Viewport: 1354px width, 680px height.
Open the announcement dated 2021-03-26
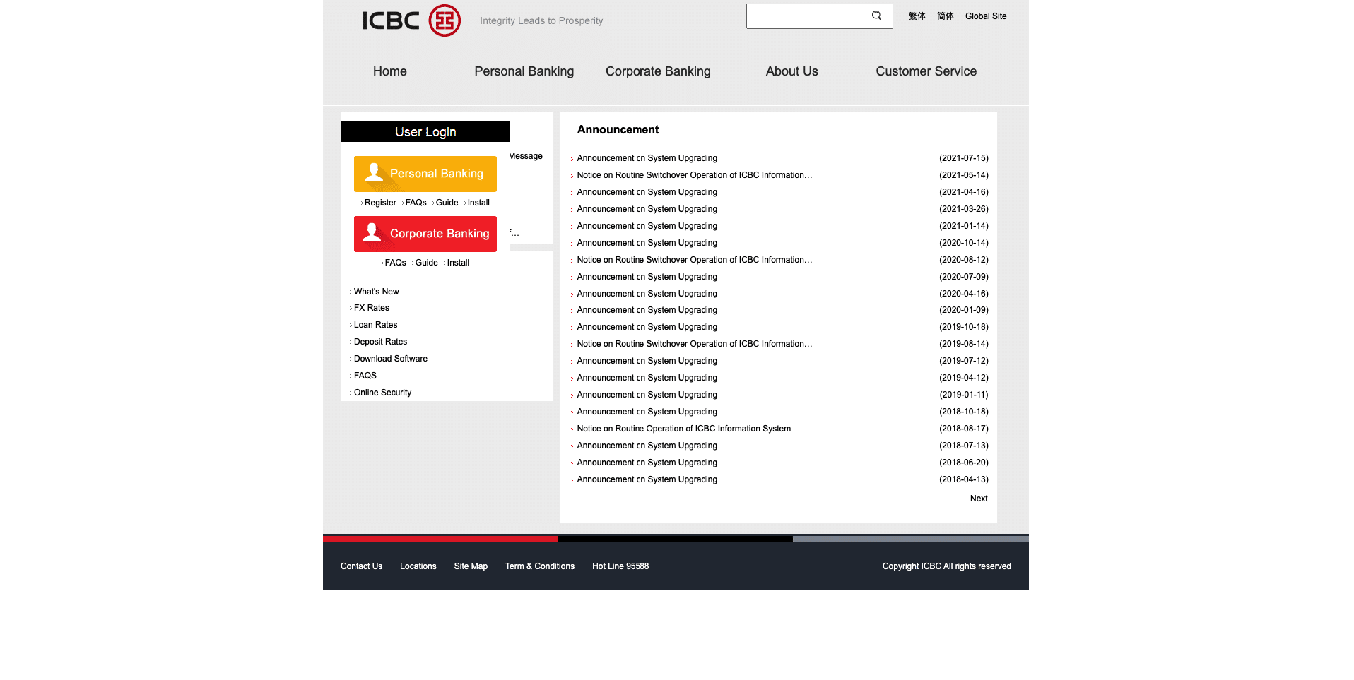[647, 209]
